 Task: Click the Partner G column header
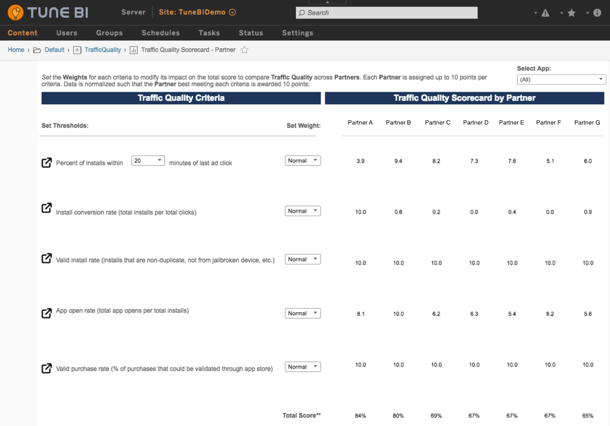click(x=587, y=123)
